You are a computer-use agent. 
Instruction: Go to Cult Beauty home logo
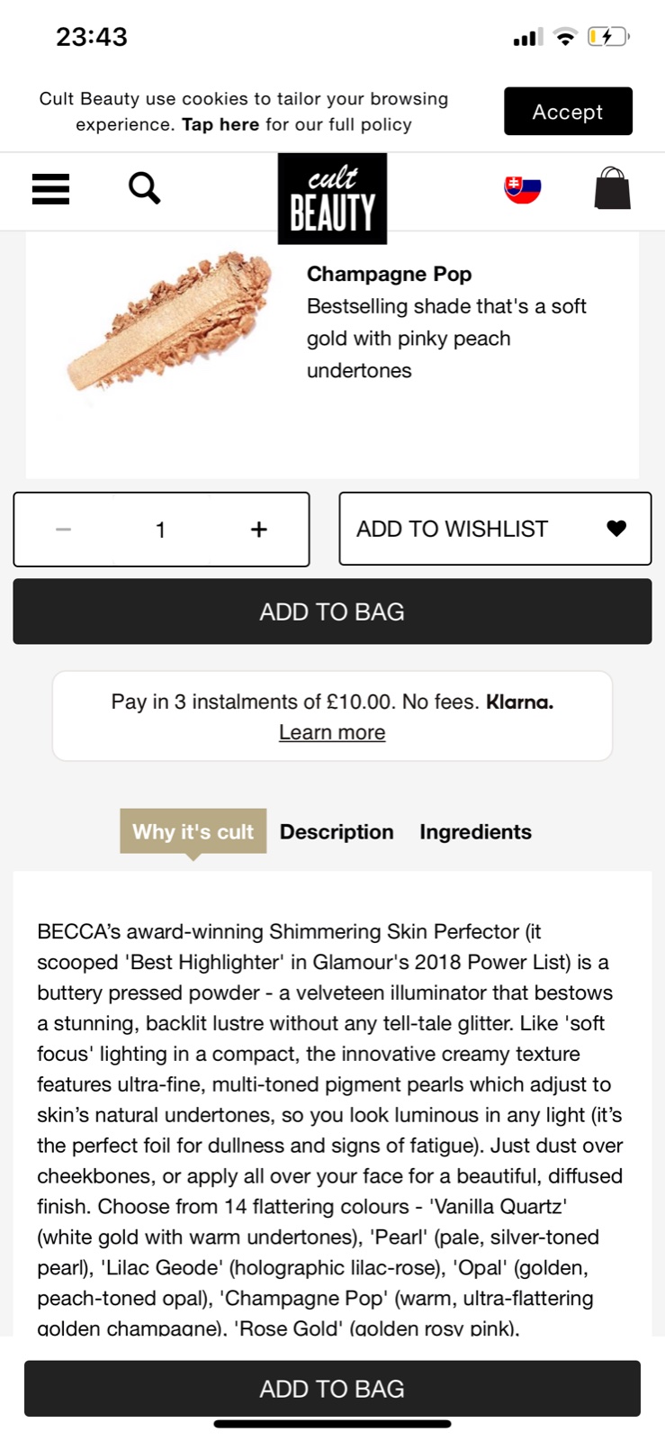coord(332,198)
